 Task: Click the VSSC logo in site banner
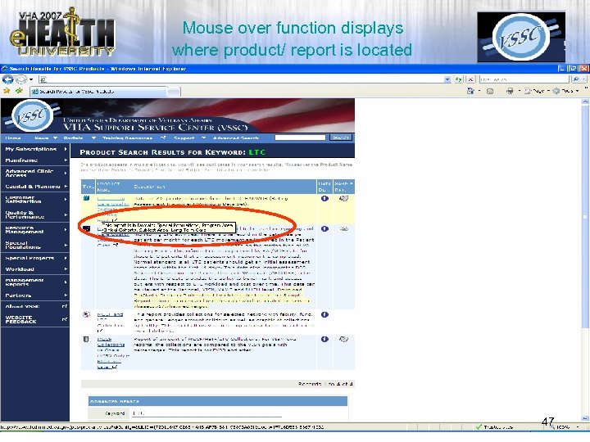tap(31, 115)
